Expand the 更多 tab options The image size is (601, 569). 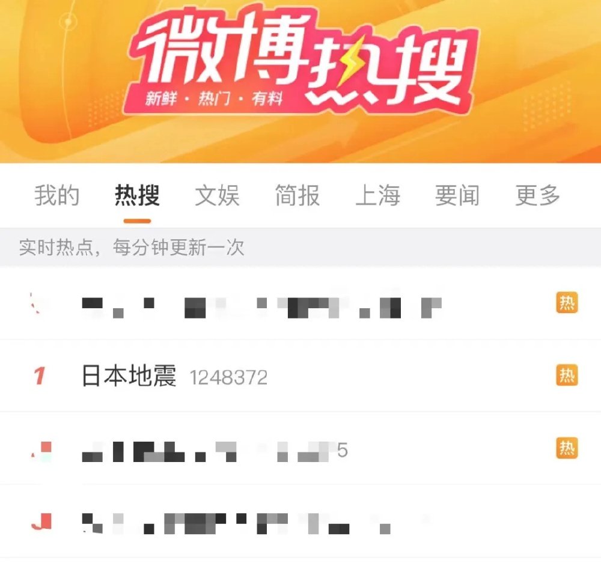tap(537, 195)
